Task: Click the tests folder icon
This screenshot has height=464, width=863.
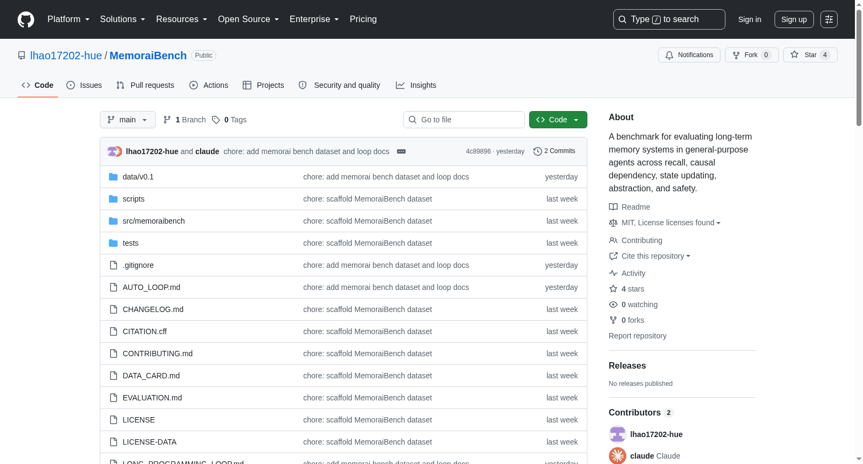Action: coord(113,243)
